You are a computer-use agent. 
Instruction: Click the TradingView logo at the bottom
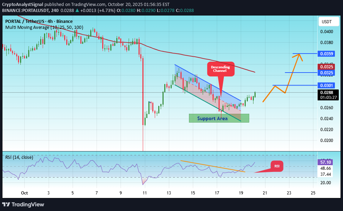tap(23, 204)
